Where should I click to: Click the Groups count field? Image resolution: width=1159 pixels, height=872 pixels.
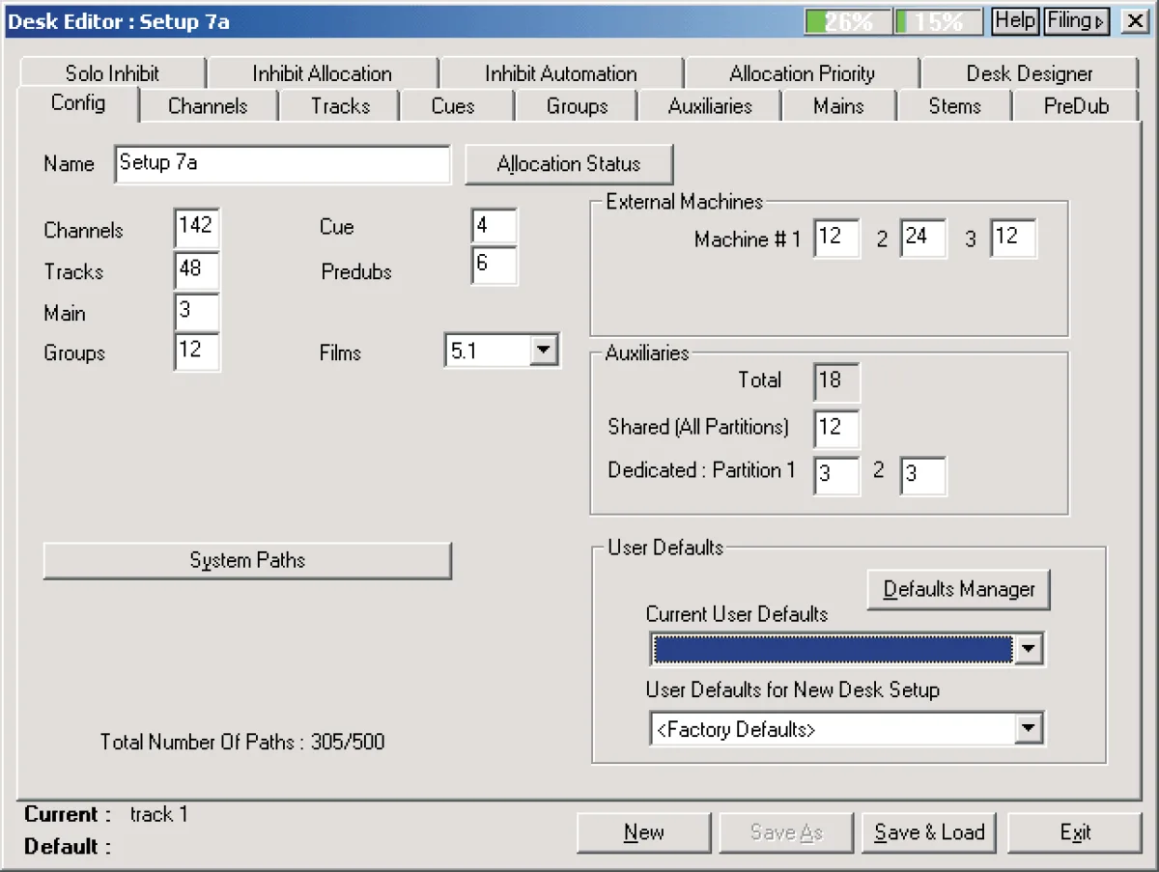click(x=197, y=352)
